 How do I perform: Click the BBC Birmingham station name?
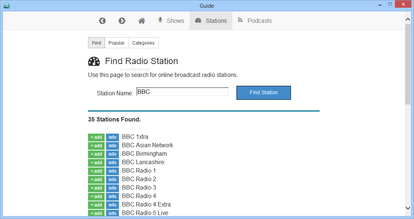pos(144,153)
